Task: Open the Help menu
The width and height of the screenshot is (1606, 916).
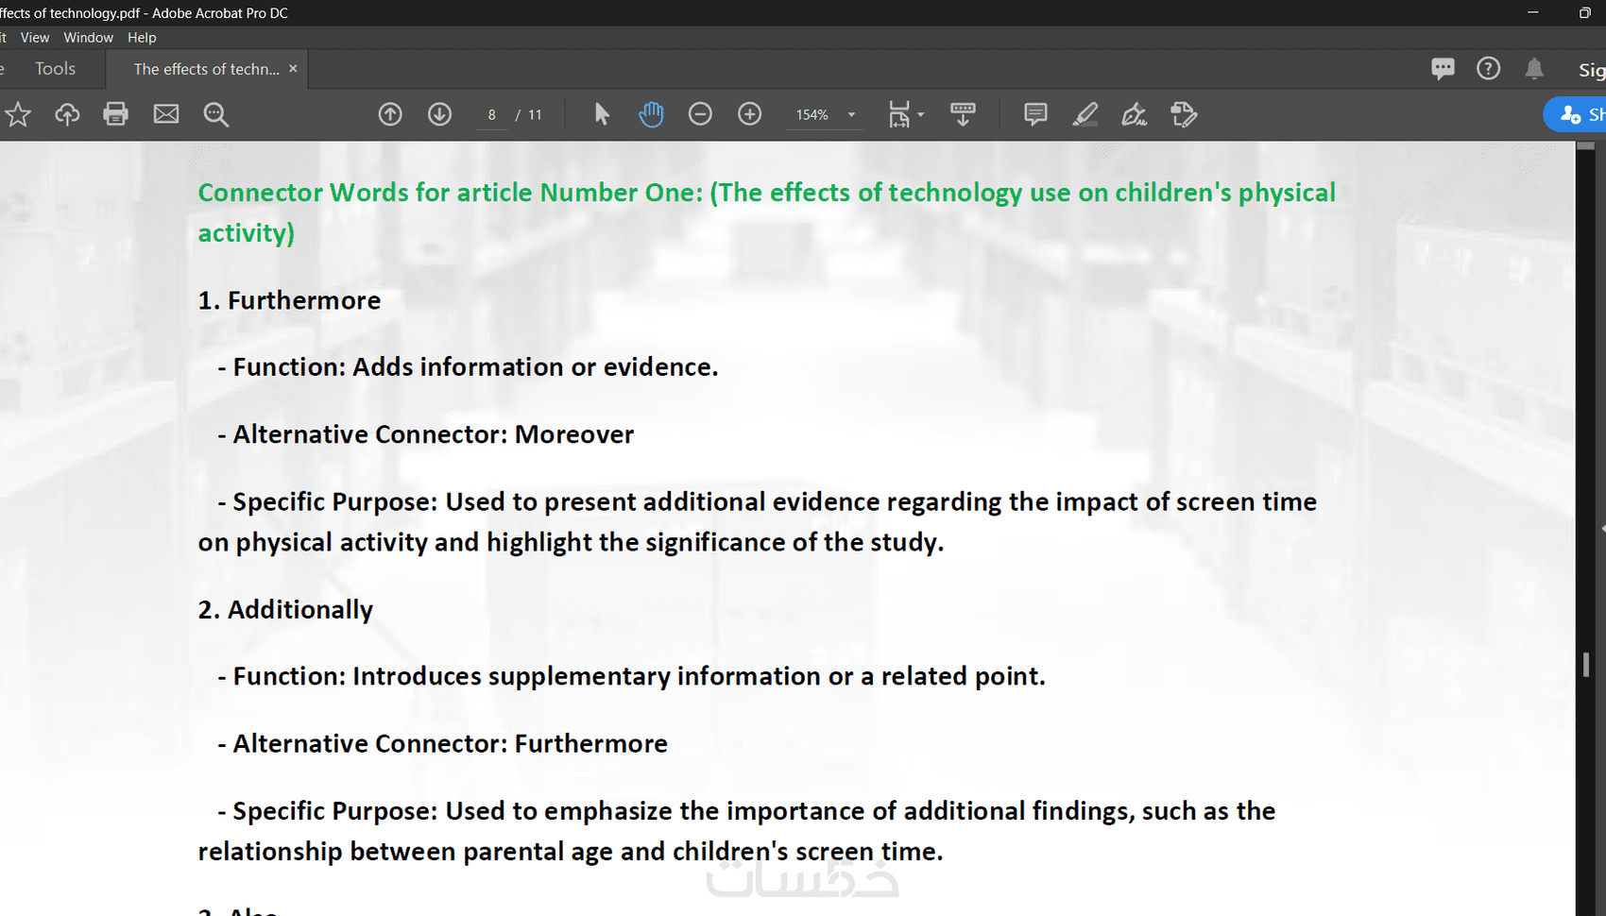Action: tap(142, 38)
